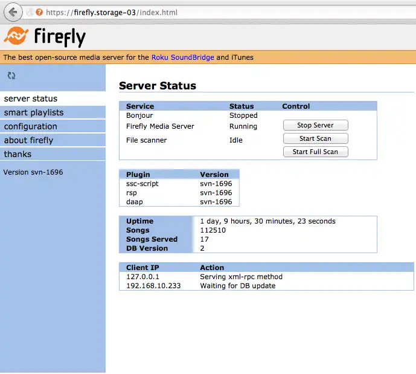Viewport: 416px width, 374px height.
Task: Go to the configuration page
Action: coord(53,126)
